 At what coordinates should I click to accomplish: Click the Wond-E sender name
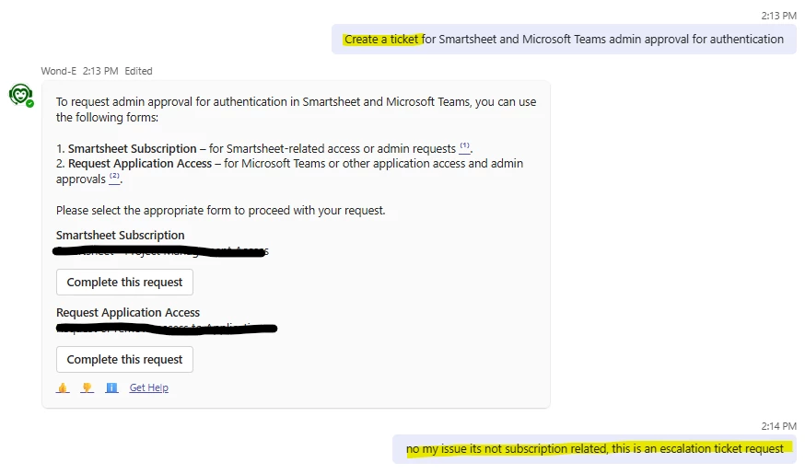[59, 71]
